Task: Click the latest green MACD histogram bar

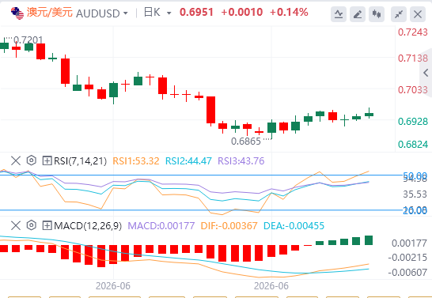Action: click(369, 240)
